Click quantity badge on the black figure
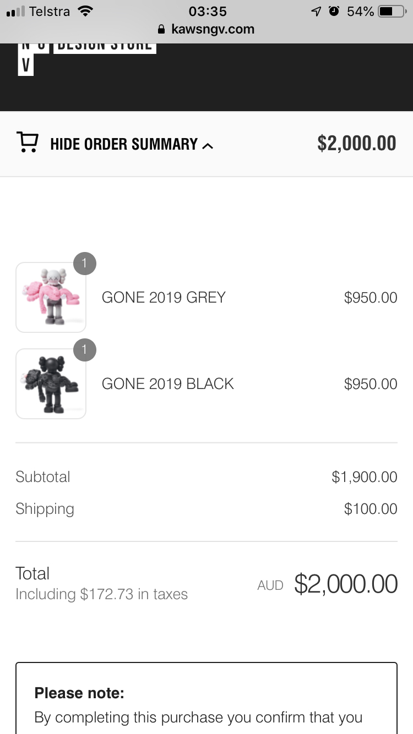The height and width of the screenshot is (734, 413). [84, 350]
